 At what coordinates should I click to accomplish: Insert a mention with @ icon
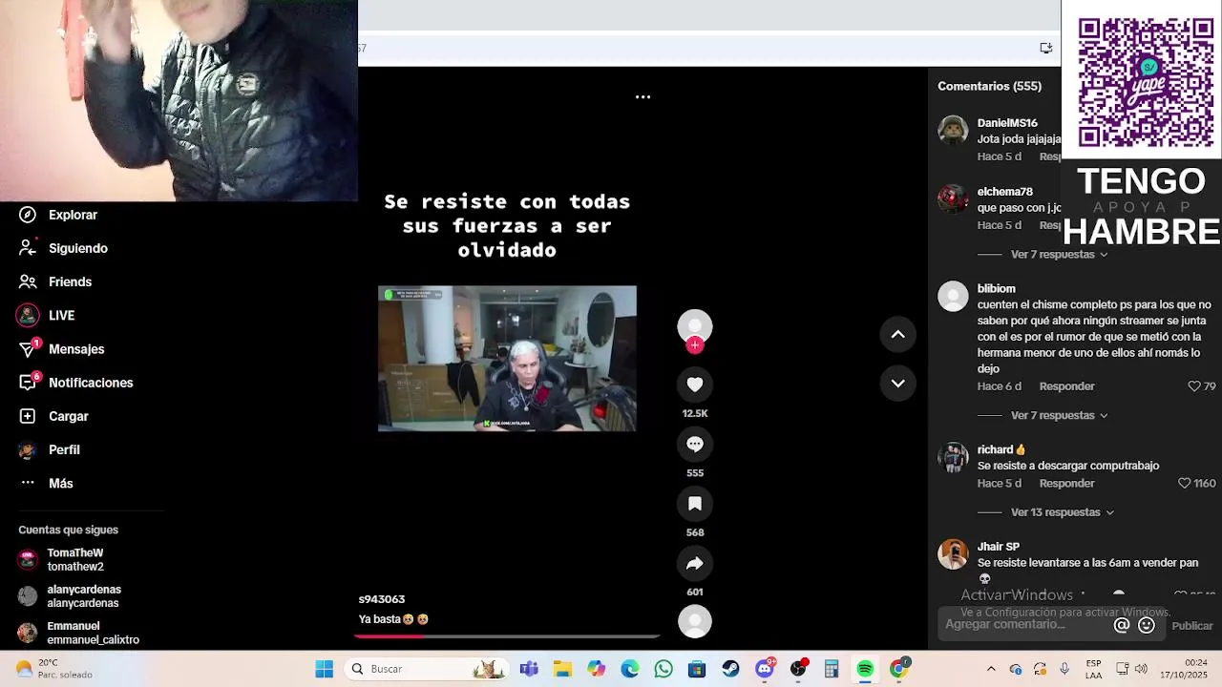1122,625
